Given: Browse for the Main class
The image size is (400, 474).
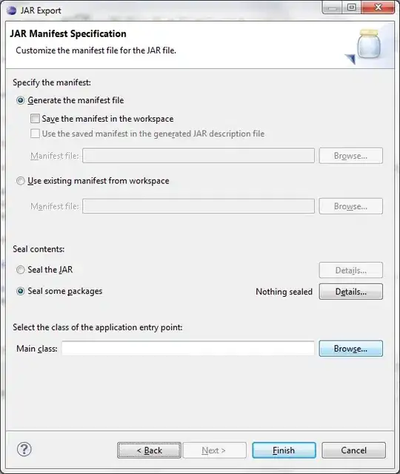Looking at the screenshot, I should [351, 349].
